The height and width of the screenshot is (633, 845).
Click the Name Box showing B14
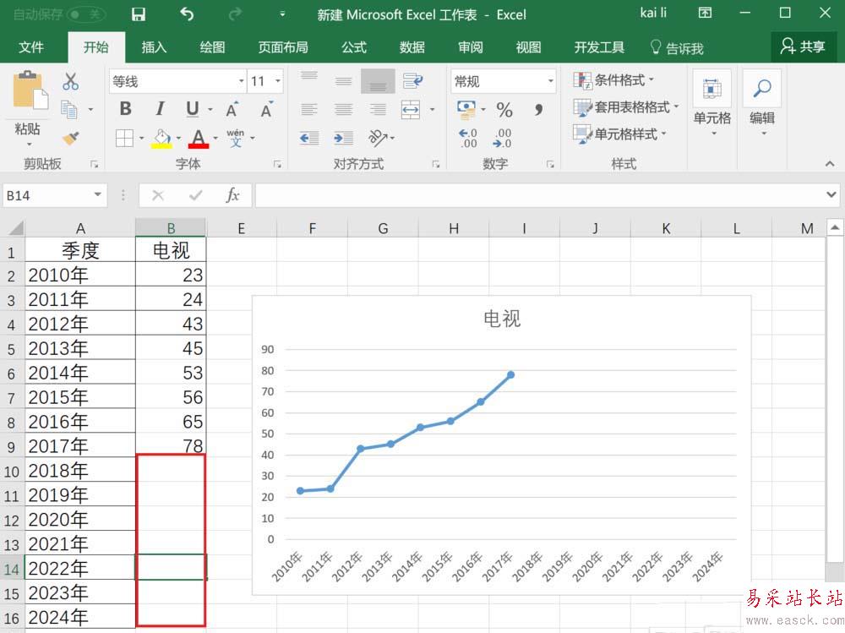(54, 195)
